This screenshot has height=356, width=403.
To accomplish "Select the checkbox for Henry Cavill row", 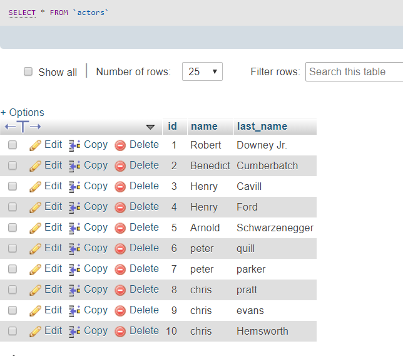I will tap(13, 186).
